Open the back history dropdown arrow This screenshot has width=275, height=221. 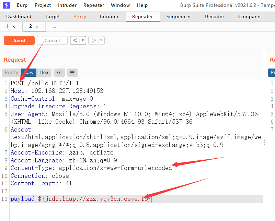tap(83, 40)
